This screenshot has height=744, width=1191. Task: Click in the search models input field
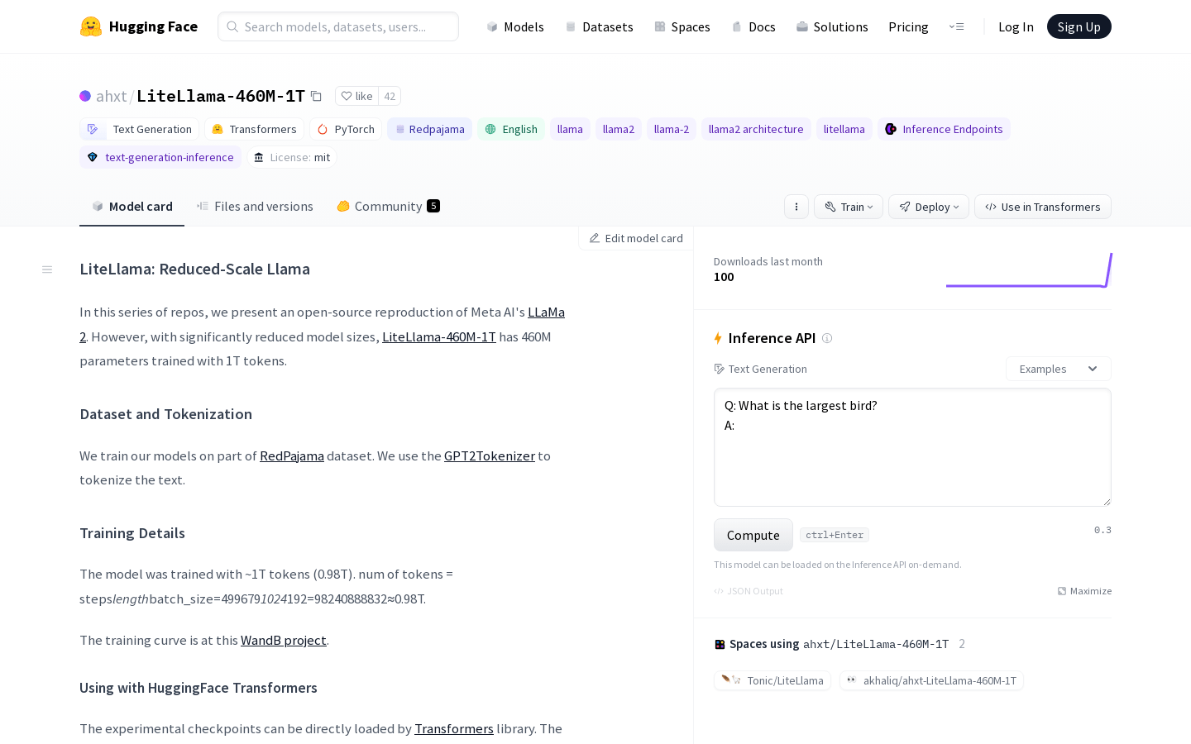338,26
